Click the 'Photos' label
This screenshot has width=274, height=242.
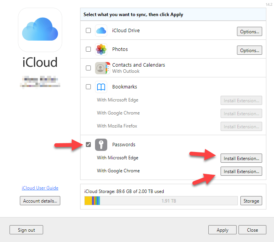point(120,49)
